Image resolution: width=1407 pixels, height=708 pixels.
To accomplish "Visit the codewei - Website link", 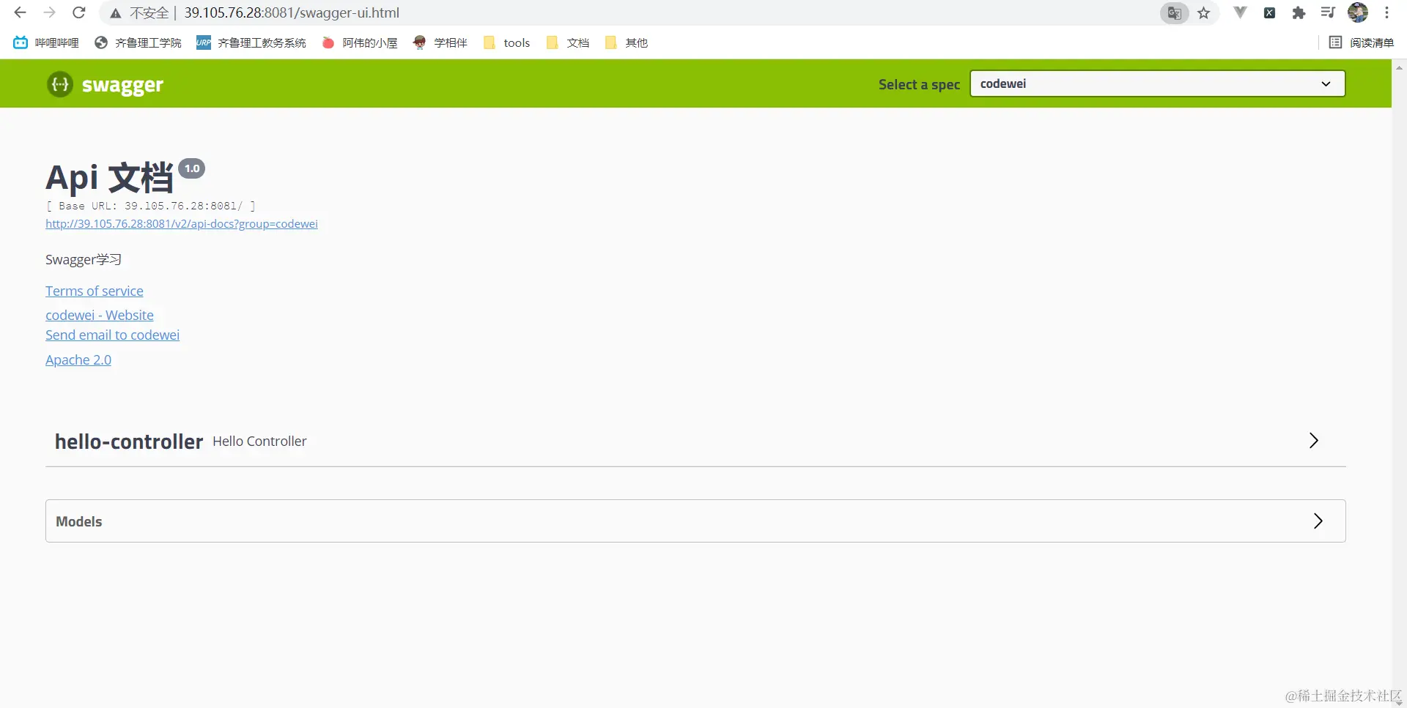I will point(100,315).
